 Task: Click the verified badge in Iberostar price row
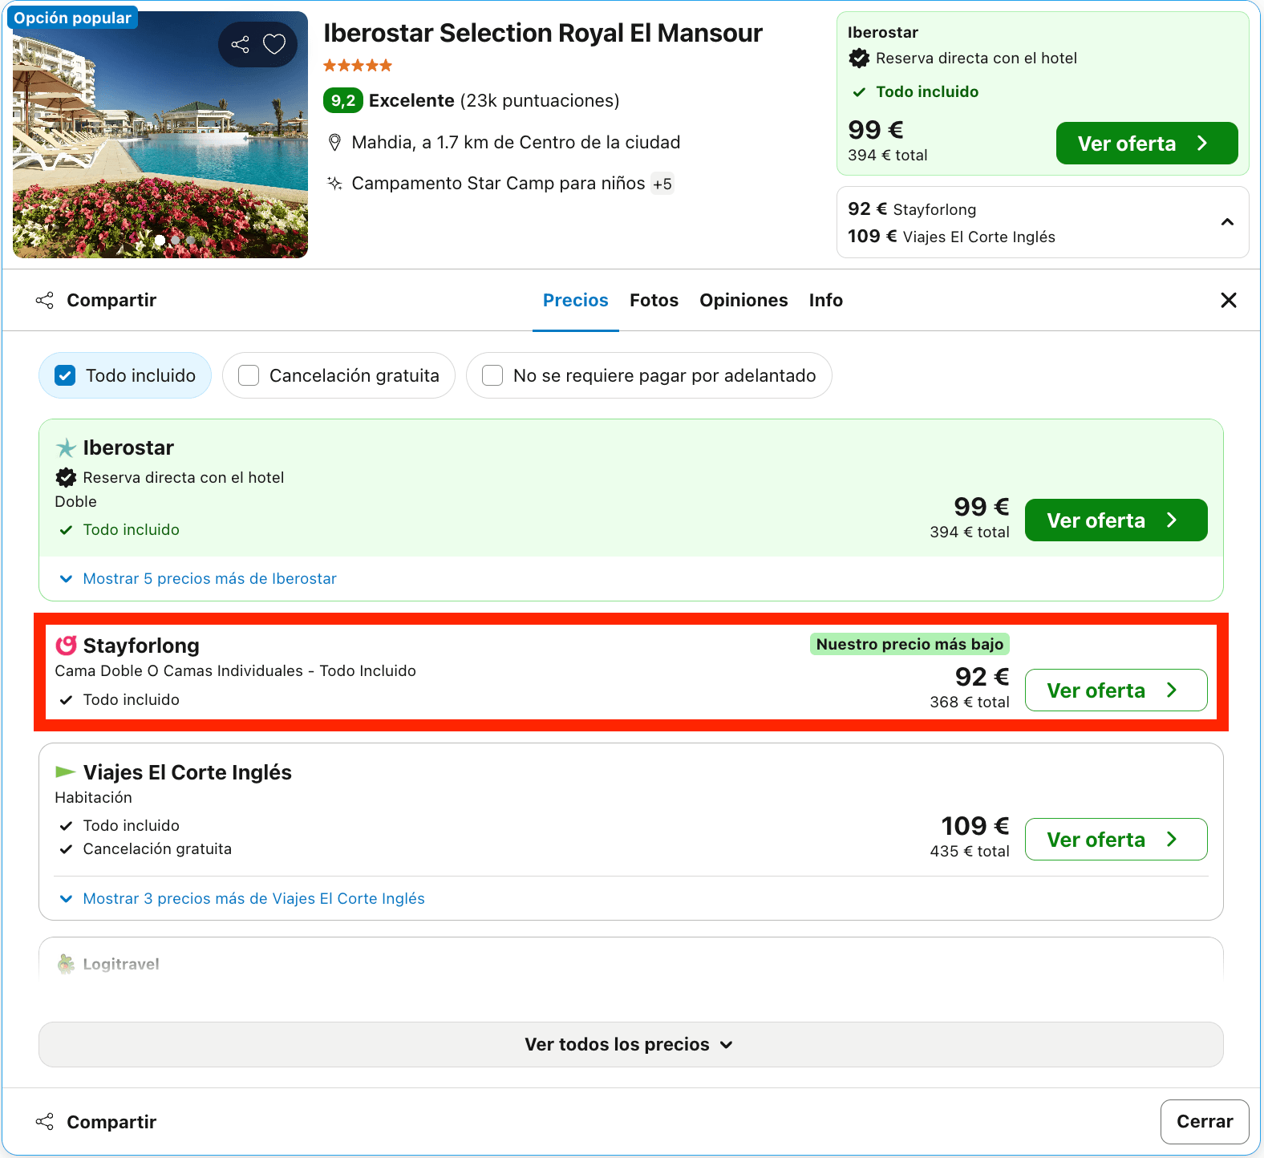pos(66,478)
